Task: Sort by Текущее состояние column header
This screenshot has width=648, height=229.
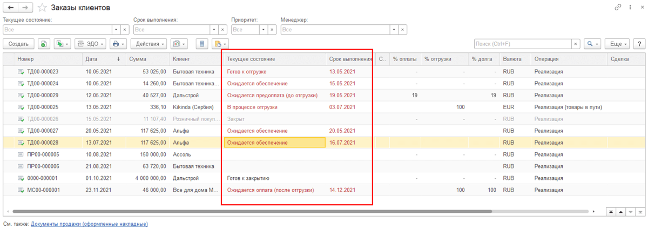Action: coord(274,59)
